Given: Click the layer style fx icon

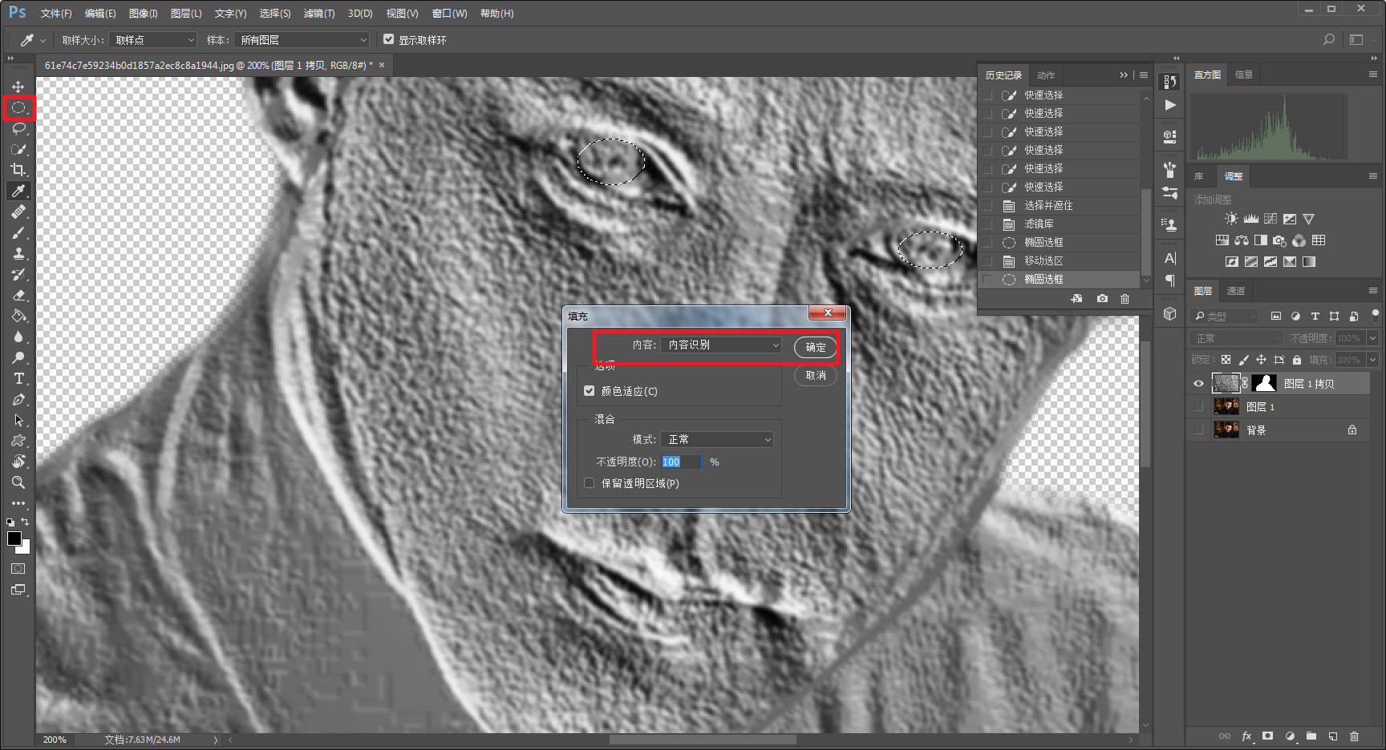Looking at the screenshot, I should (1246, 736).
